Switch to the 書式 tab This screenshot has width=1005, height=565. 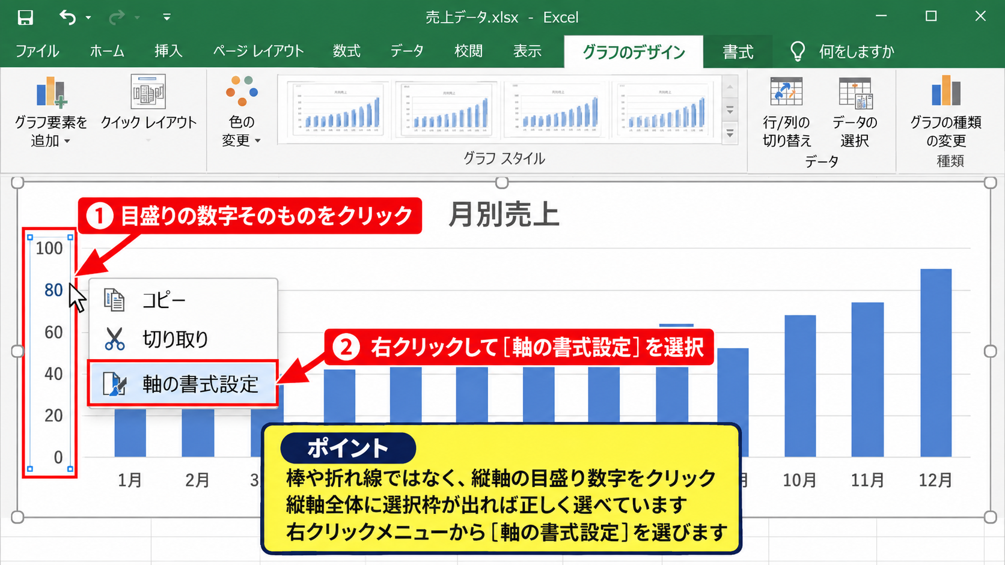click(x=738, y=52)
